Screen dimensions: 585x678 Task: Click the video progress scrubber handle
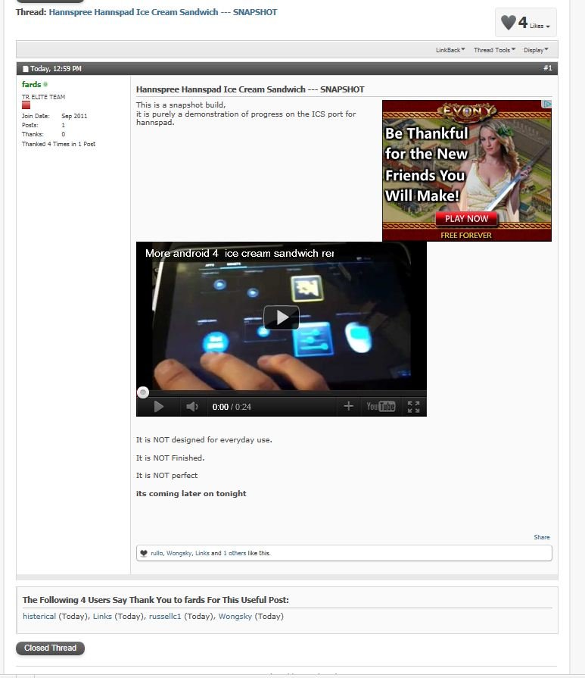pos(143,392)
